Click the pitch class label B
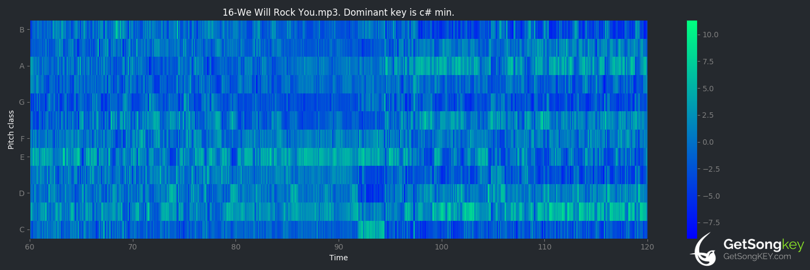 tap(22, 30)
